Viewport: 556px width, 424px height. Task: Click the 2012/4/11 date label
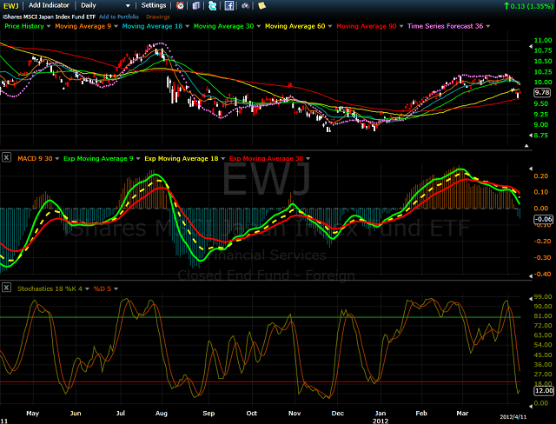click(513, 417)
